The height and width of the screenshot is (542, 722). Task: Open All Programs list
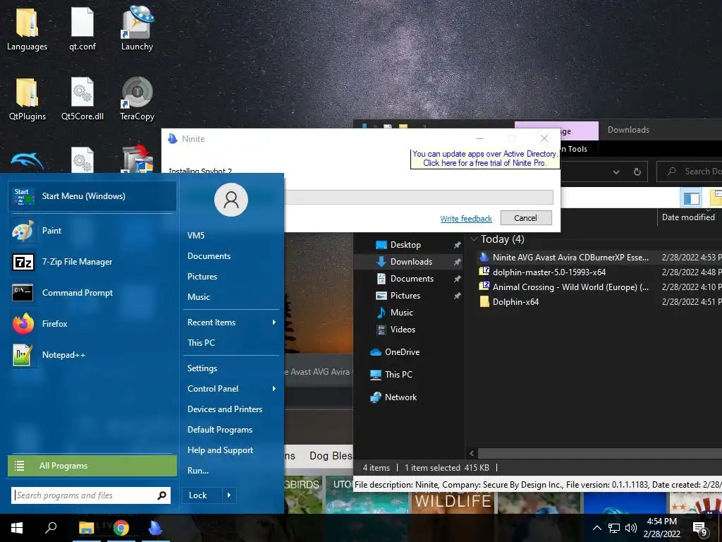click(92, 466)
